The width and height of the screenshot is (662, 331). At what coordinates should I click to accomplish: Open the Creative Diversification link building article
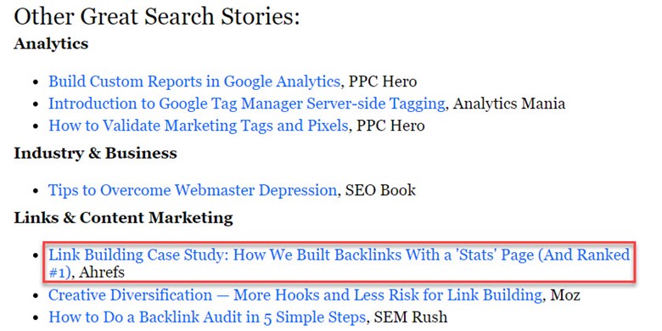[295, 295]
